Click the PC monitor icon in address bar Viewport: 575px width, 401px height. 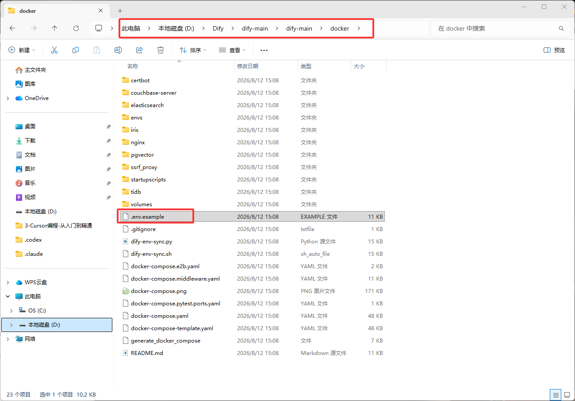coord(99,28)
